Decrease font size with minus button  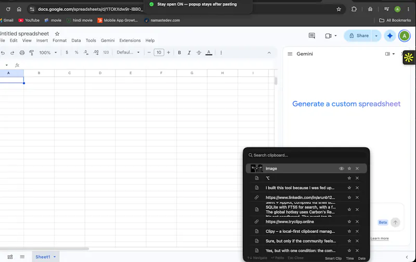[x=149, y=53]
